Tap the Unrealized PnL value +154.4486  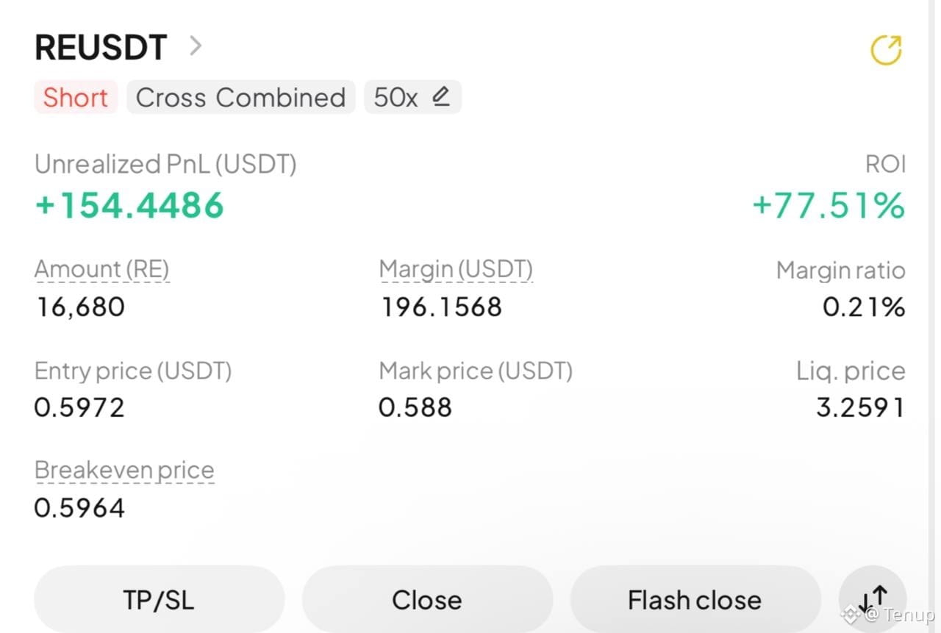[129, 205]
